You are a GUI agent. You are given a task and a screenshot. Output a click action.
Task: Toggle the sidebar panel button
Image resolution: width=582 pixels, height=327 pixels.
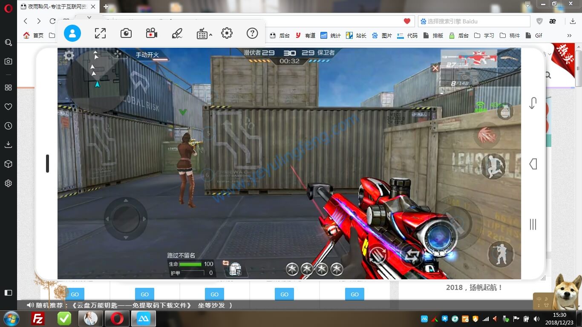coord(8,293)
